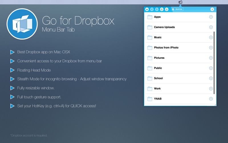The height and width of the screenshot is (143, 228).
Task: Open the Apps folder name
Action: point(157,17)
